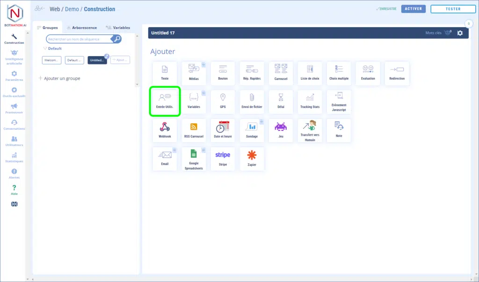This screenshot has width=479, height=282.
Task: Click the TESTER button
Action: 453,9
